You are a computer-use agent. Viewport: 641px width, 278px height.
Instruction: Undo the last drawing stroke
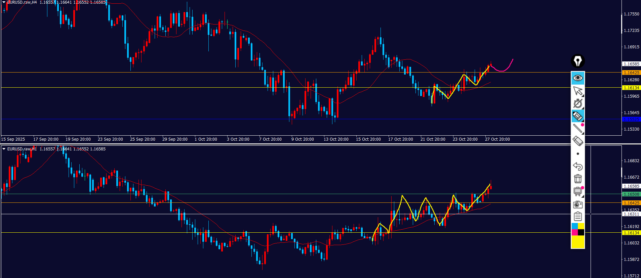coord(577,166)
